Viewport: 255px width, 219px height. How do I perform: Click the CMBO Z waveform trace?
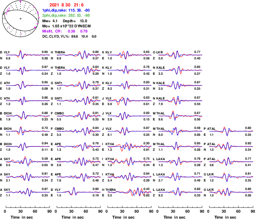click(x=79, y=131)
